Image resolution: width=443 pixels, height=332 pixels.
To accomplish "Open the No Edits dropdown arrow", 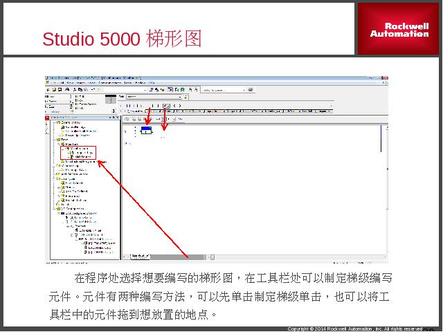I will [71, 106].
